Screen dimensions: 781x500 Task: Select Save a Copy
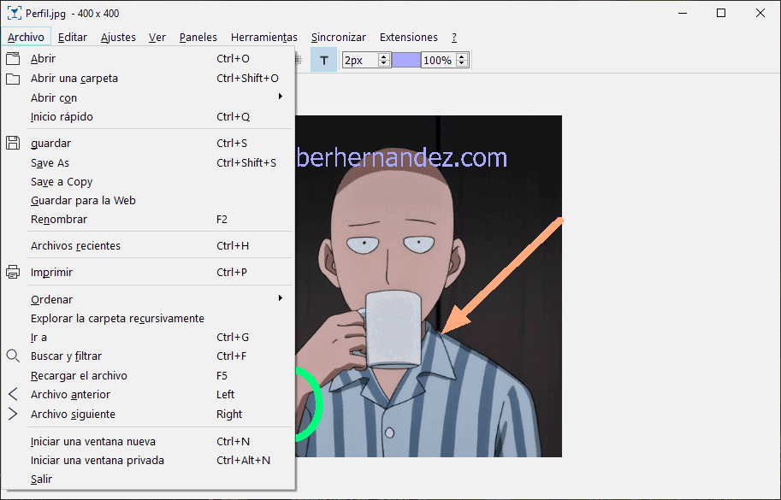tap(148, 181)
